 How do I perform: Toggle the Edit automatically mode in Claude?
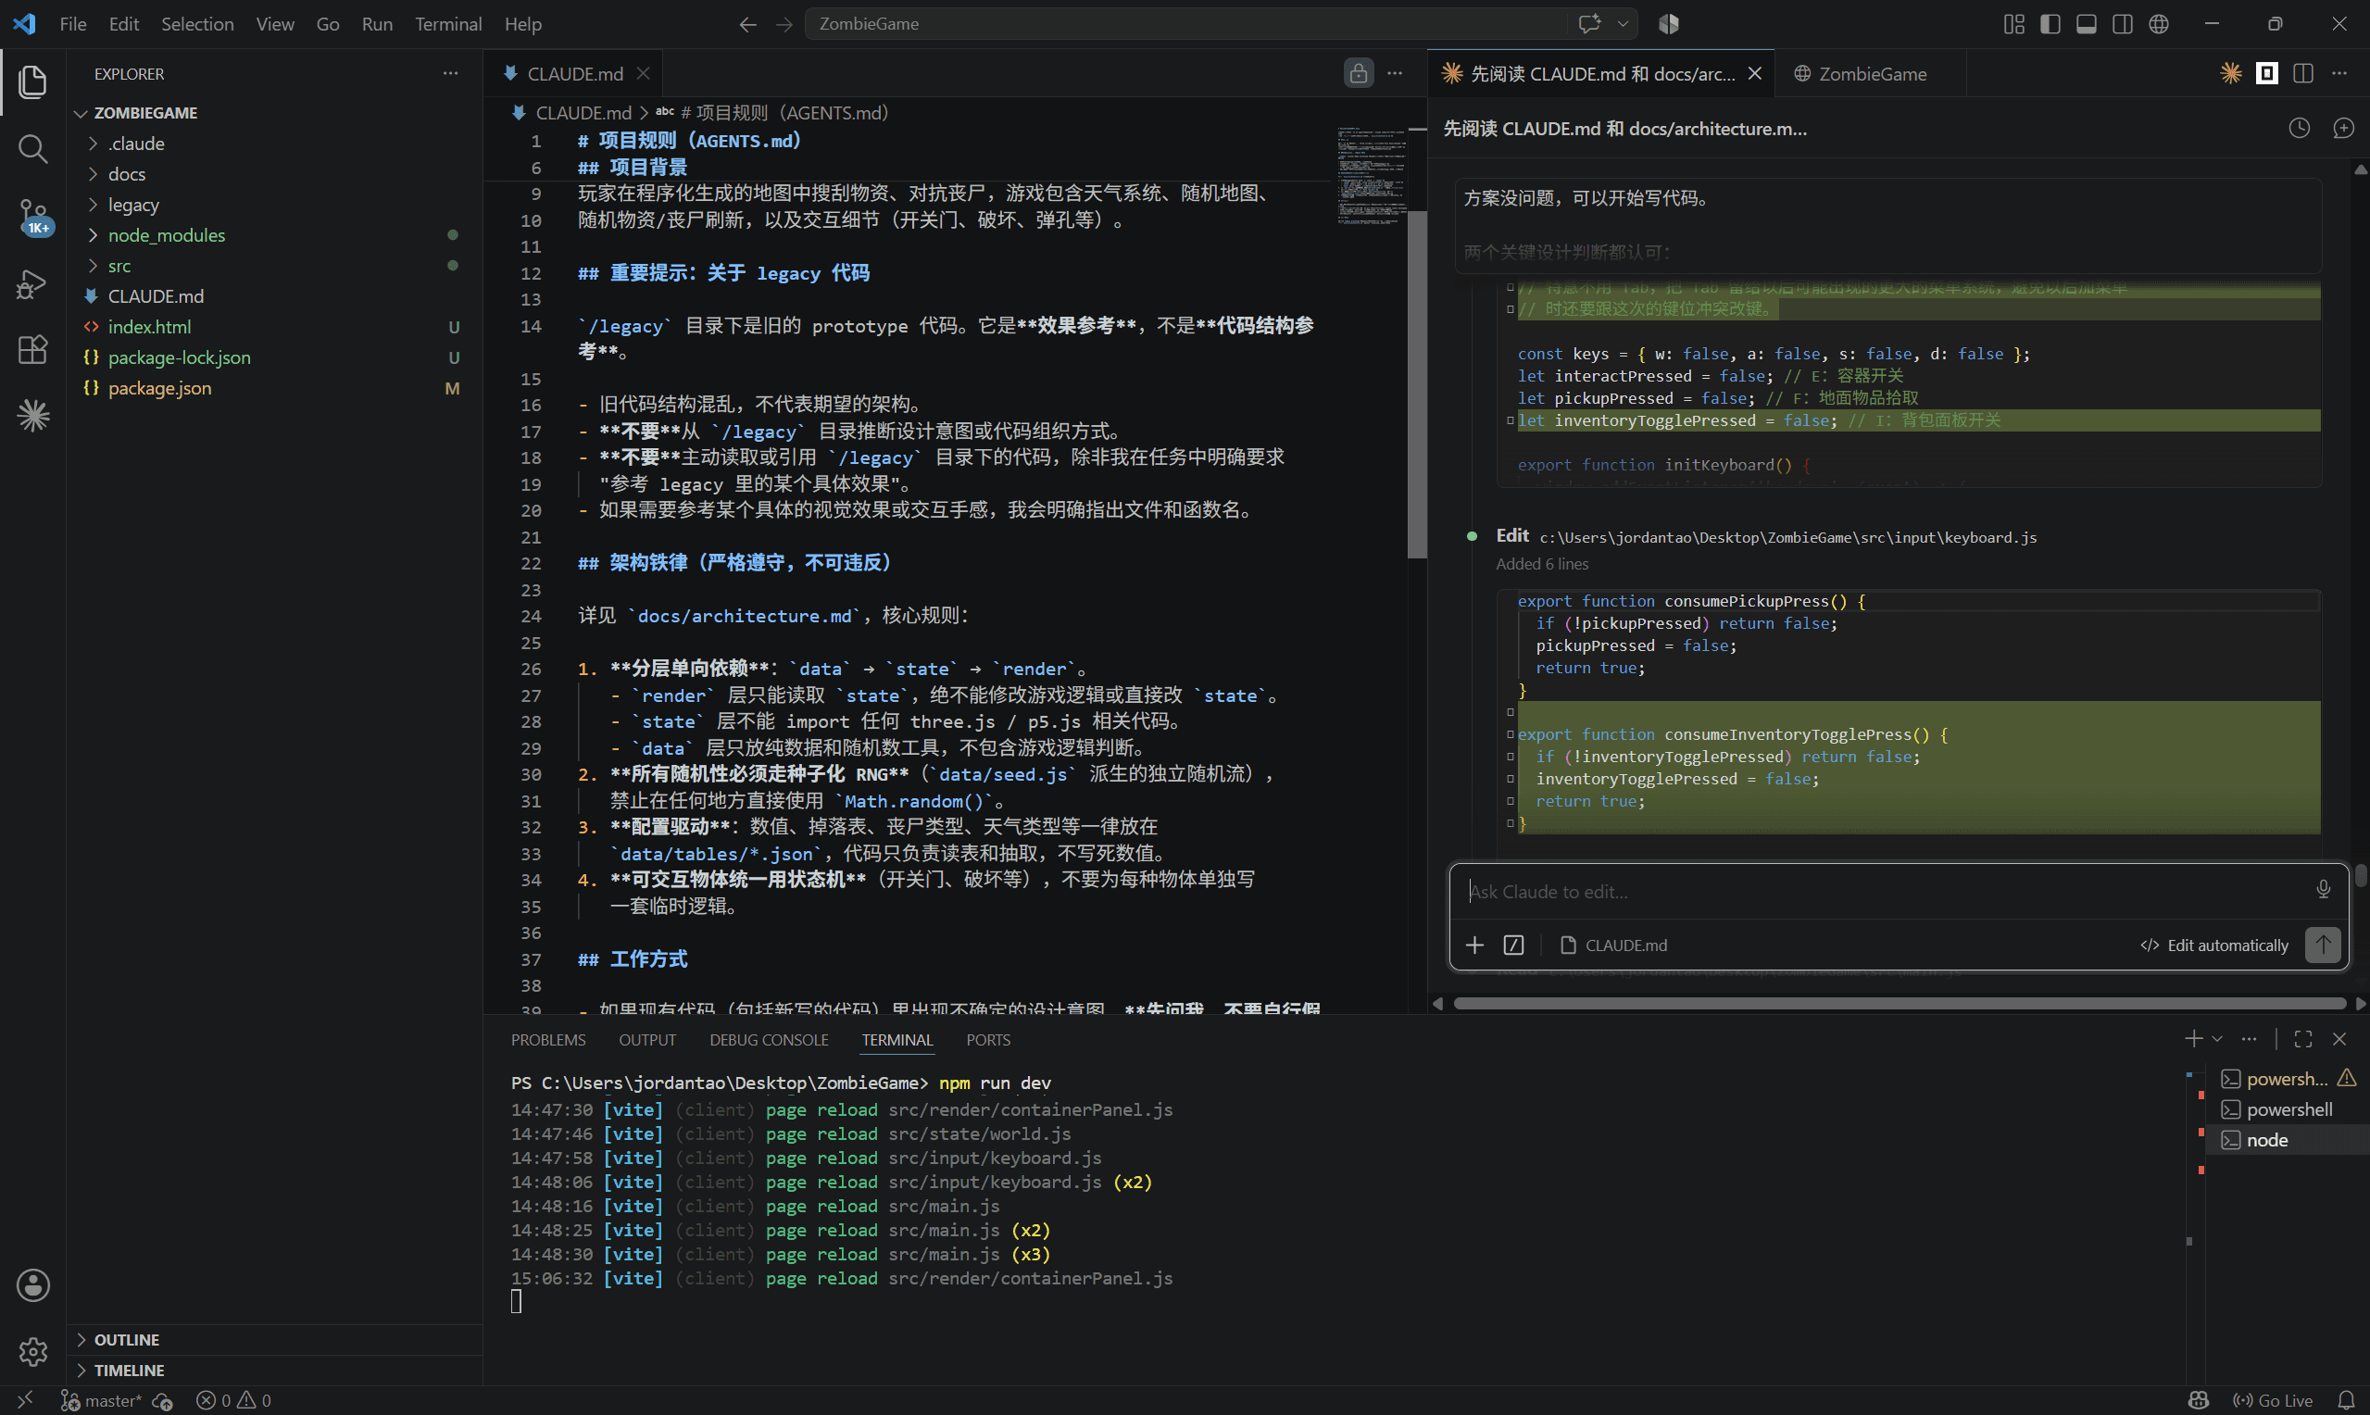point(2213,945)
